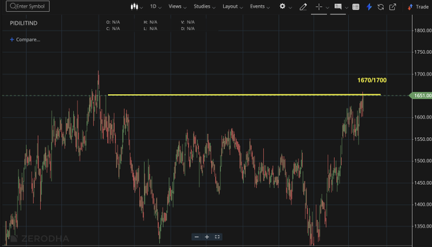The height and width of the screenshot is (247, 432).
Task: Open the Studies menu
Action: pos(205,6)
